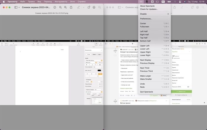The width and height of the screenshot is (207, 130).
Task: Rotate image in right Preview window
Action: tap(192, 7)
